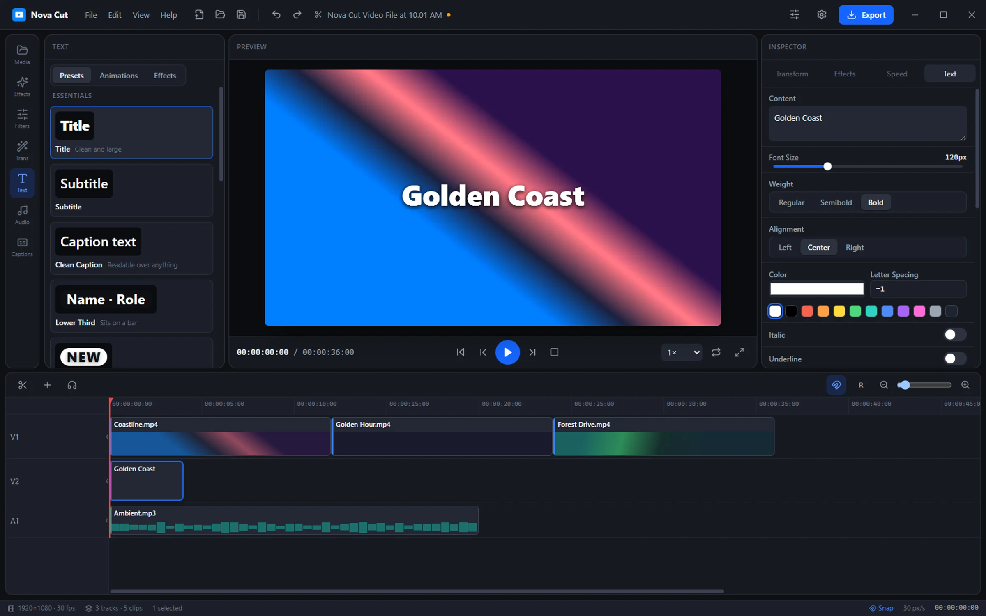Open the Audio sidebar panel

pyautogui.click(x=22, y=215)
